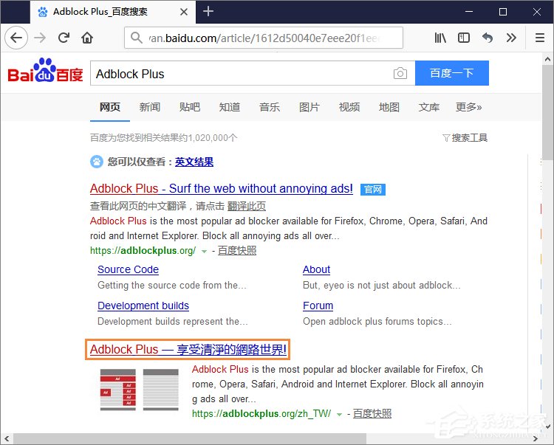Open the 英文结果 link
The width and height of the screenshot is (554, 445).
(x=194, y=162)
